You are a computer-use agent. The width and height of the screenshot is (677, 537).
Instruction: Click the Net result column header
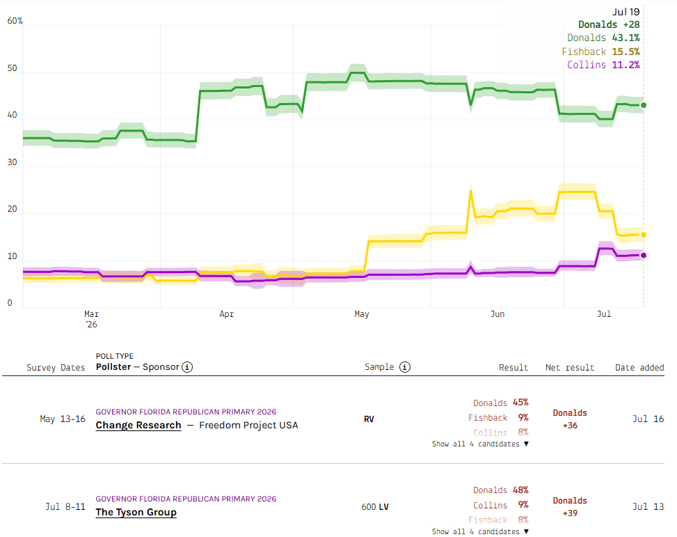point(569,368)
